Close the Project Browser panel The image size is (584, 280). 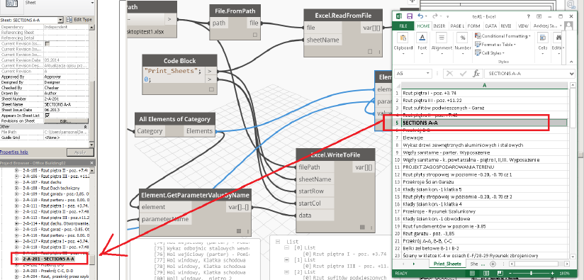click(x=92, y=163)
